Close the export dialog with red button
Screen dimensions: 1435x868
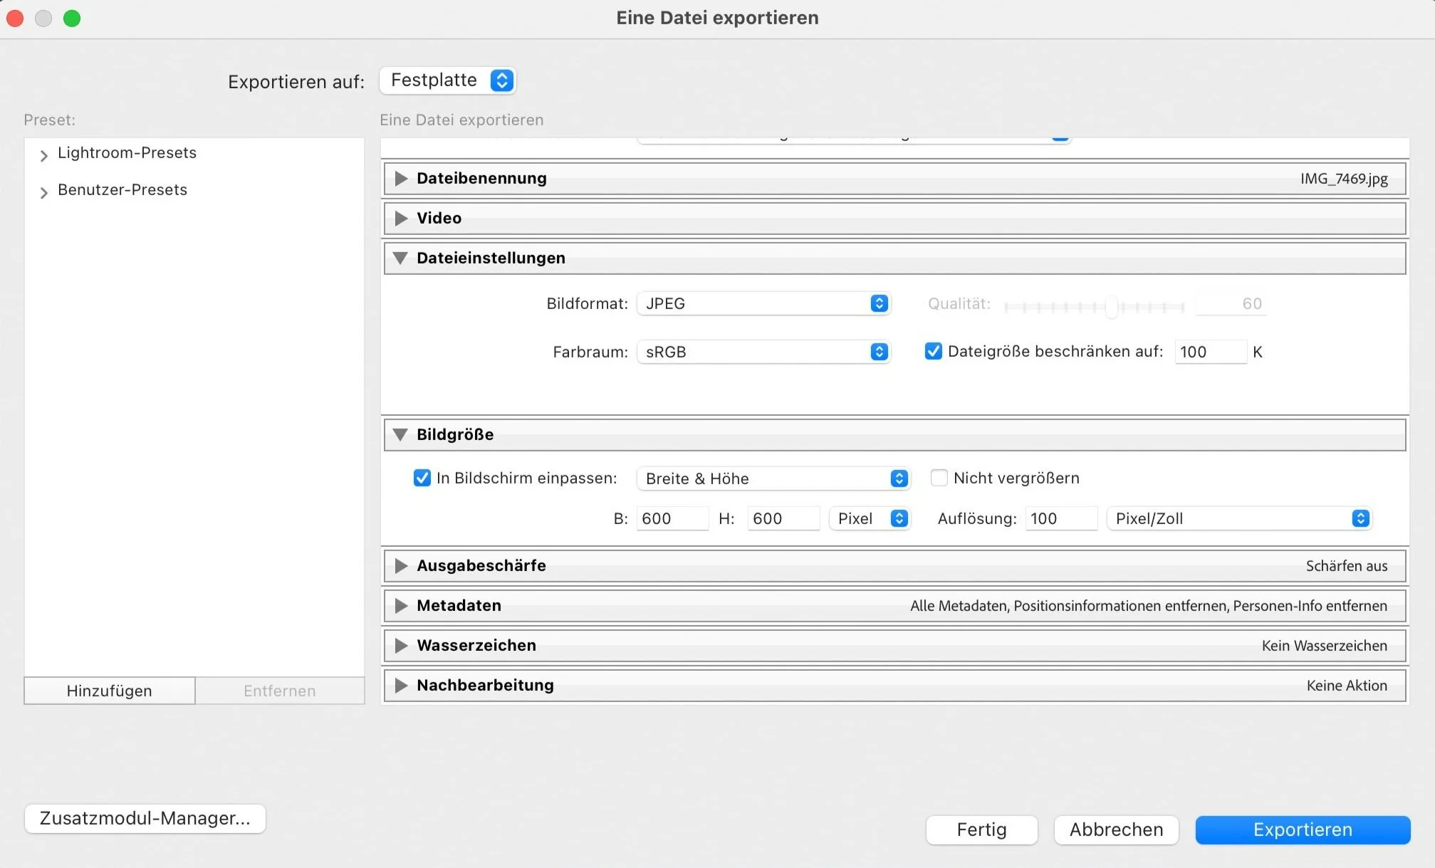(15, 18)
